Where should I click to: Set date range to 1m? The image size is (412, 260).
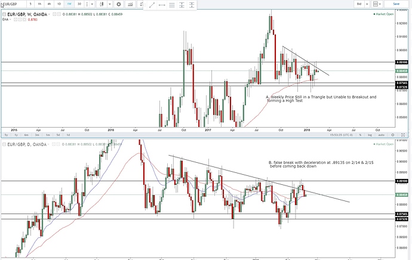(x=48, y=135)
